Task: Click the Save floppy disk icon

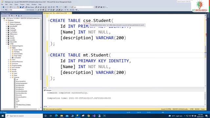Action: [x=20, y=7]
